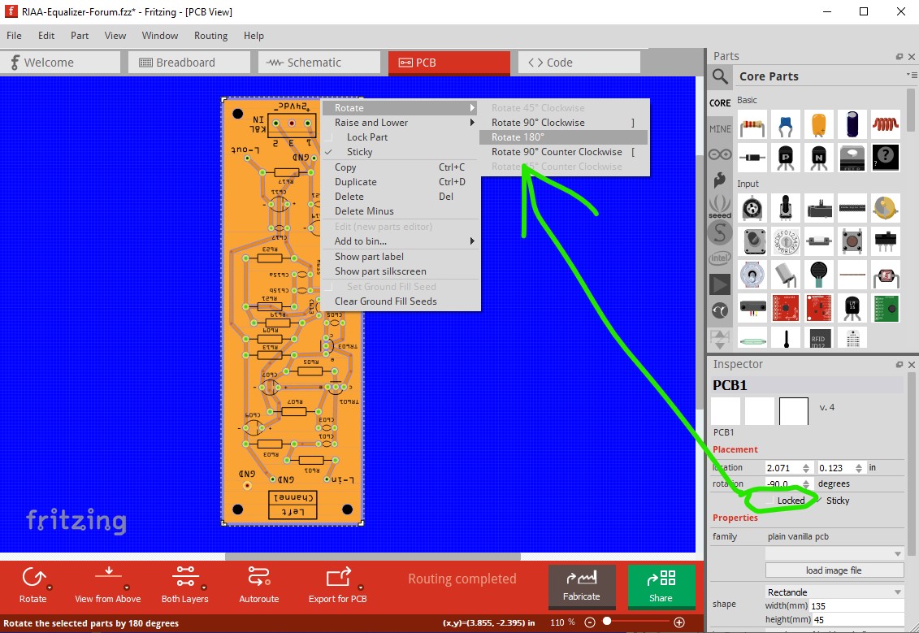Click the width(mm) input field
Image resolution: width=919 pixels, height=633 pixels.
click(x=857, y=606)
